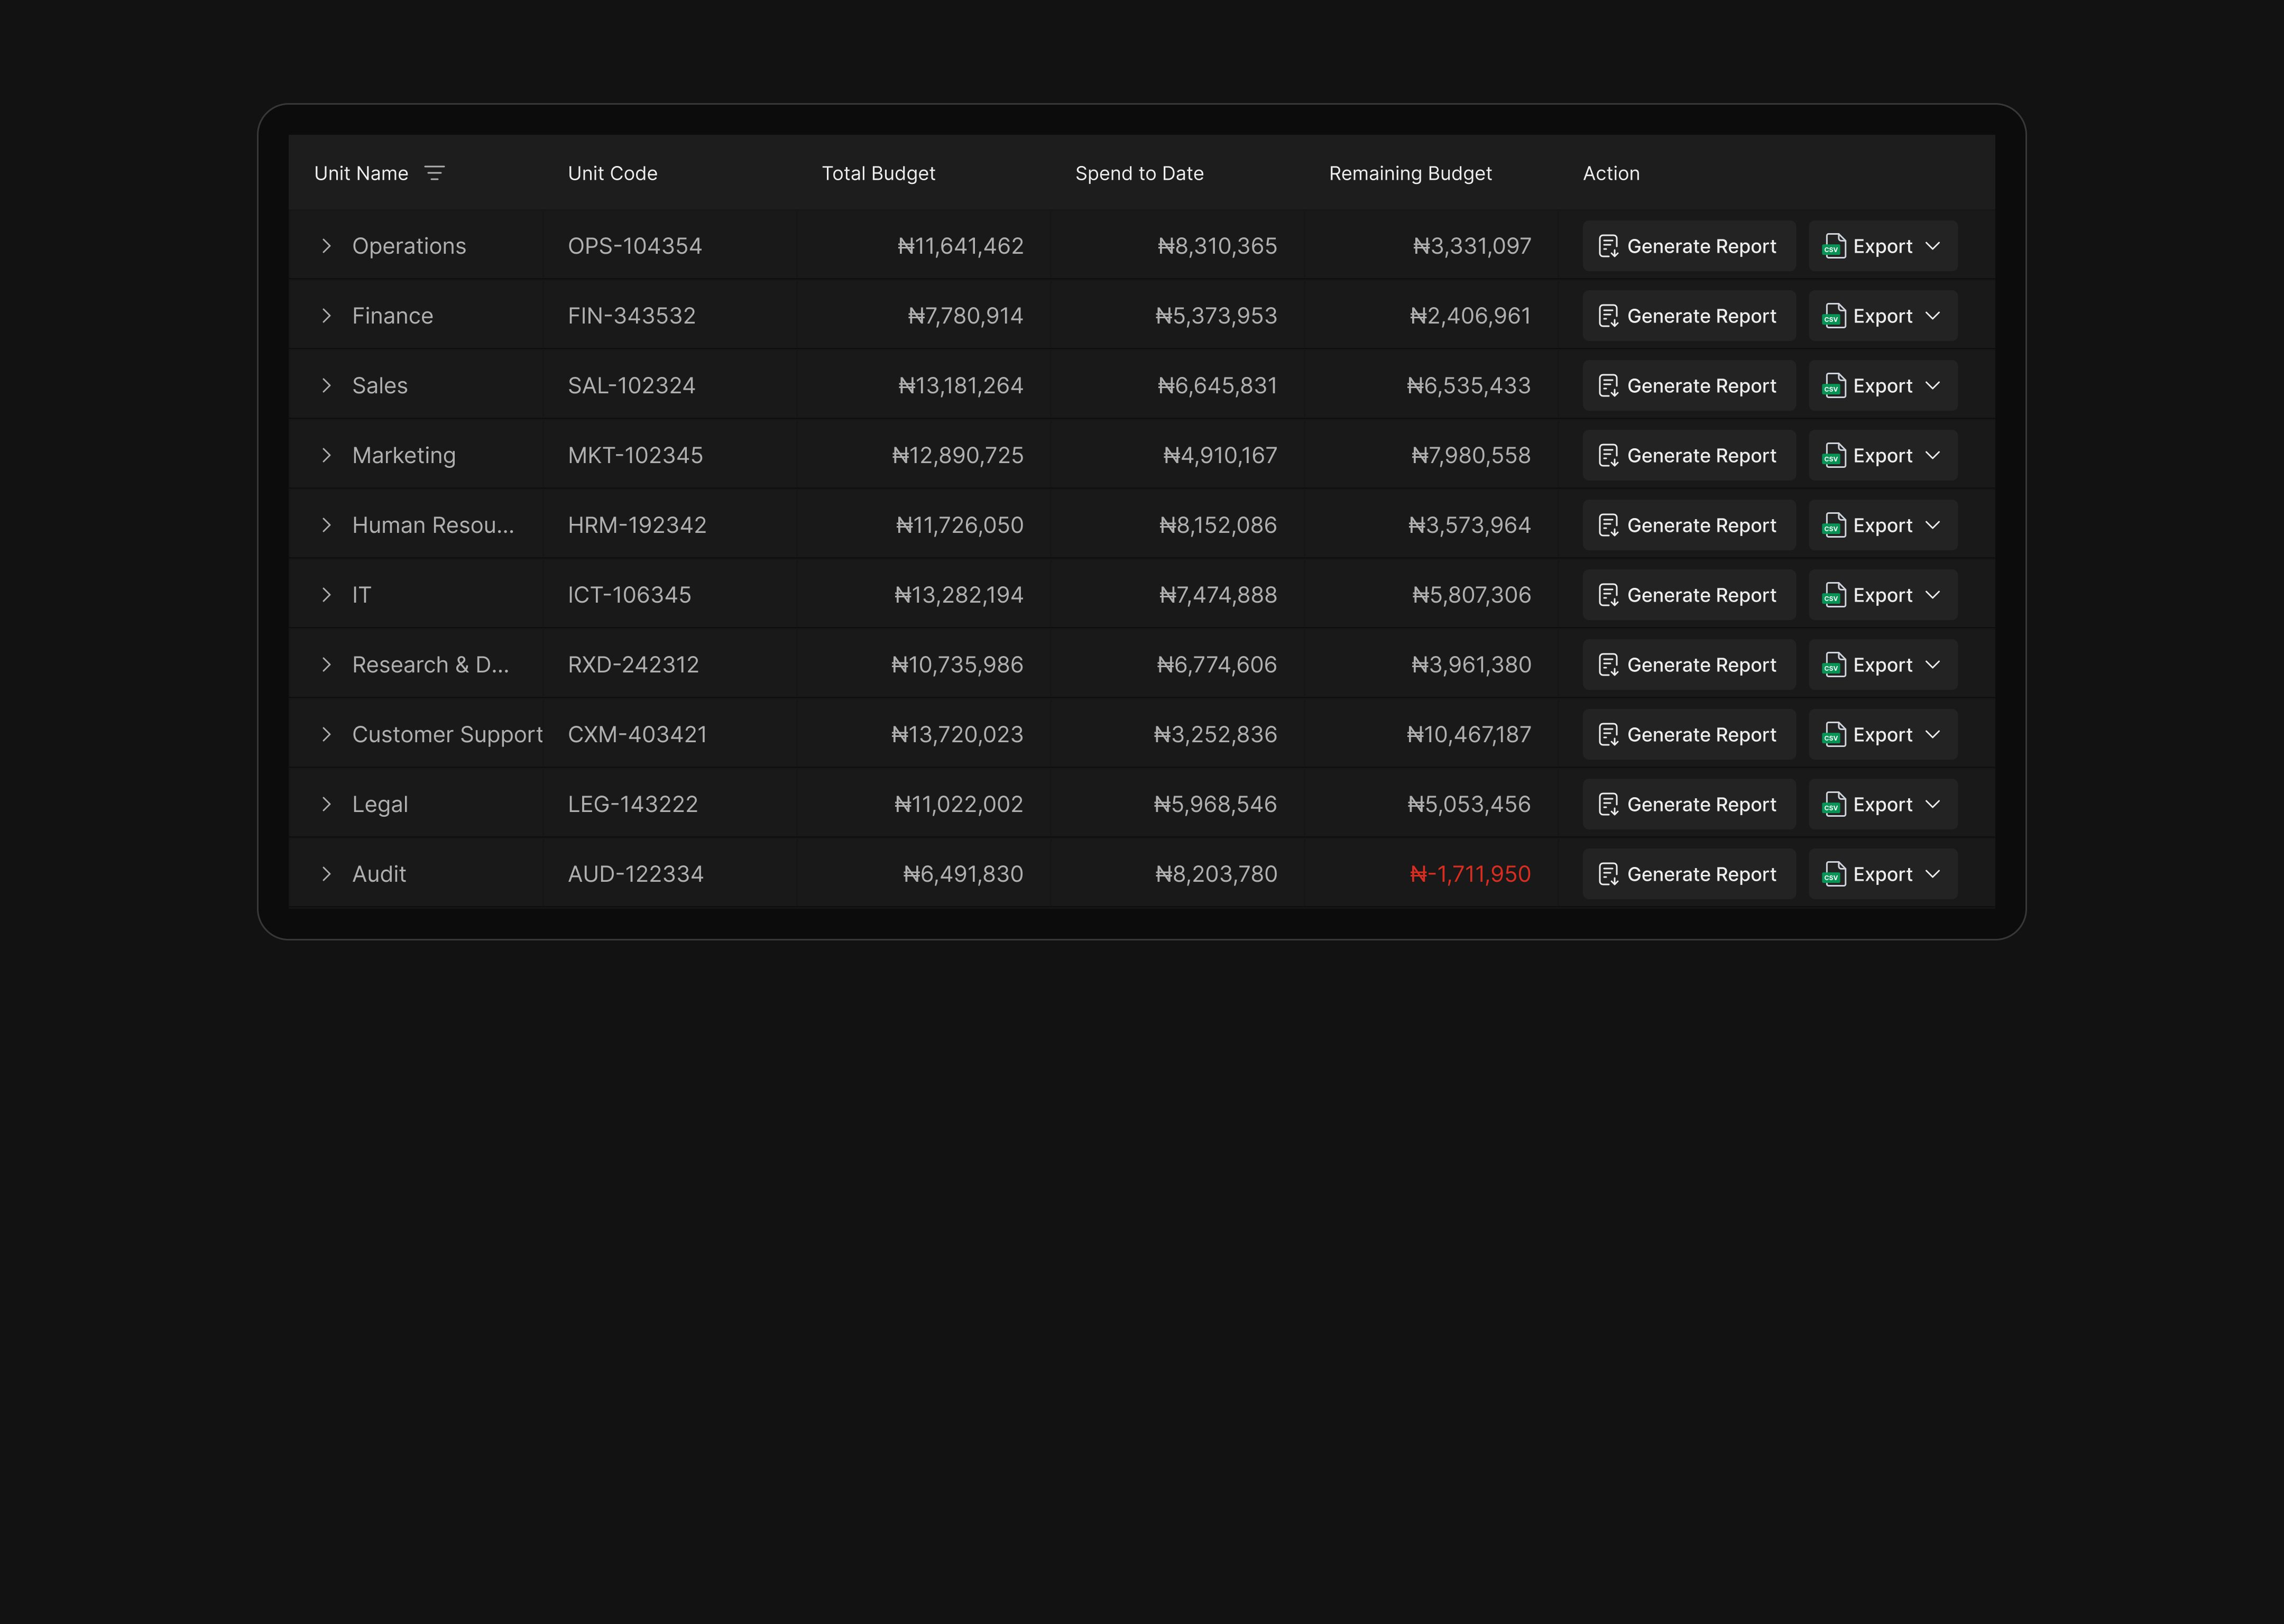Viewport: 2284px width, 1624px height.
Task: Select the negative remaining budget value for Audit
Action: tap(1470, 873)
